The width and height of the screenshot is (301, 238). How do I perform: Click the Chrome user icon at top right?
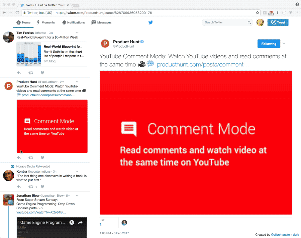coord(297,4)
